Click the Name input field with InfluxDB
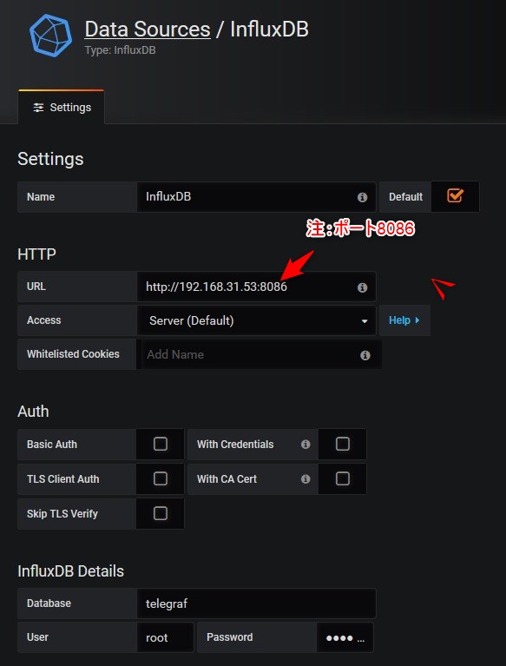This screenshot has height=666, width=506. coord(256,196)
